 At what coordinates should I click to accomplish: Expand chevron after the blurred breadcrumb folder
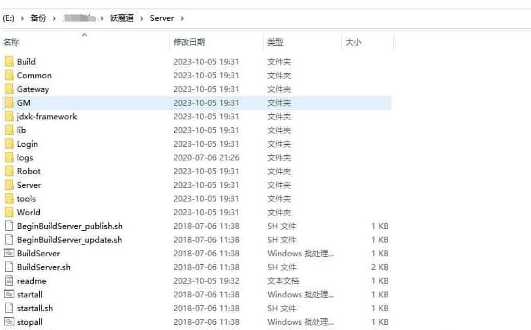pos(102,18)
